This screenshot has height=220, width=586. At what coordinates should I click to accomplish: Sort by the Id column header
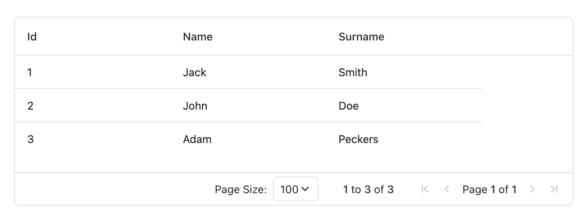[93, 37]
